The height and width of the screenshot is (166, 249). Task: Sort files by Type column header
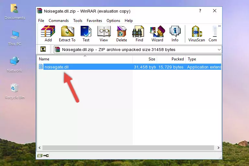pos(203,59)
